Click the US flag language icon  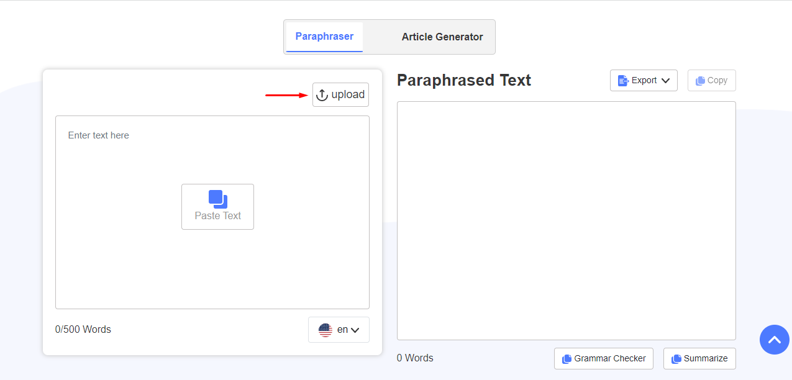(x=325, y=330)
